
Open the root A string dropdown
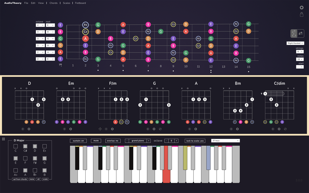[x=50, y=52]
